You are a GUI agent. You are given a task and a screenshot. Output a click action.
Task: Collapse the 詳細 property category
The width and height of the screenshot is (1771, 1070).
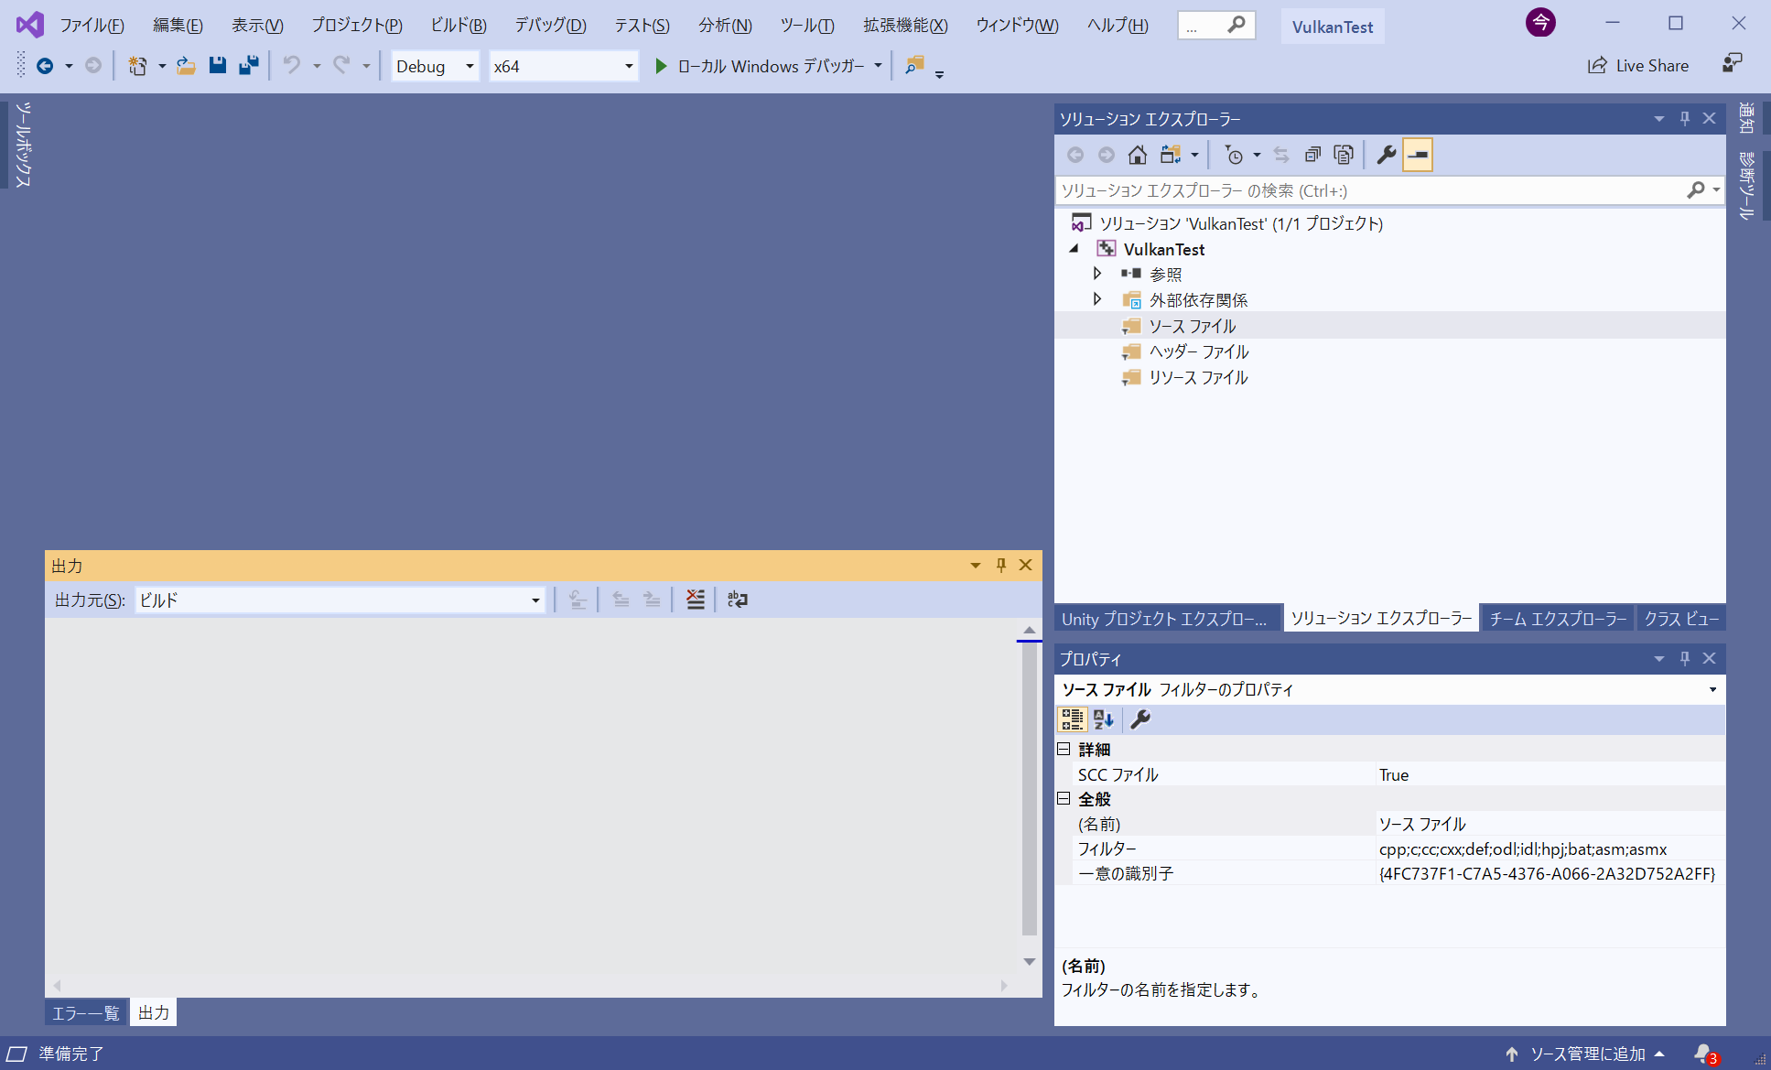pyautogui.click(x=1064, y=749)
